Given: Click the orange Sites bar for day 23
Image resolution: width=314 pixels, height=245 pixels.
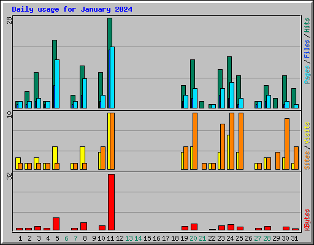Looking at the screenshot, I should tap(223, 146).
